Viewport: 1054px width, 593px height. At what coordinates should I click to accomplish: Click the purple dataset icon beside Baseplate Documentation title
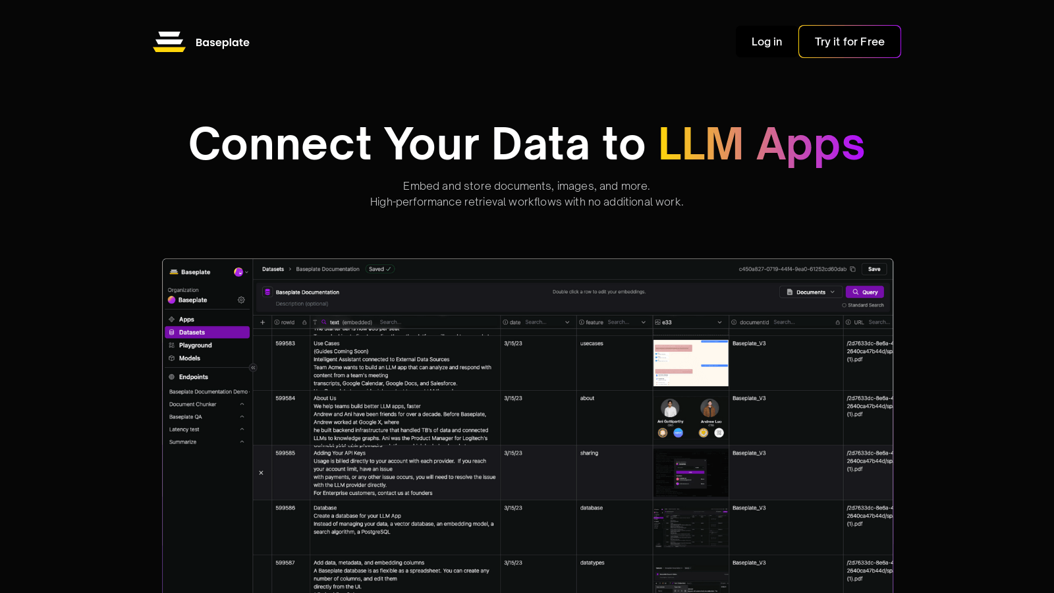coord(267,292)
